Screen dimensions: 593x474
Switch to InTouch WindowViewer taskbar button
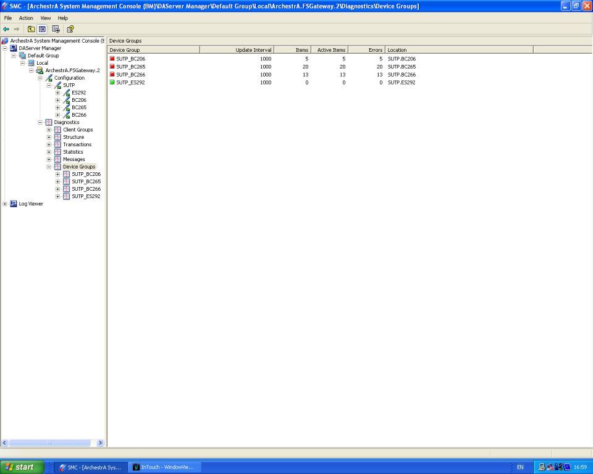point(164,467)
